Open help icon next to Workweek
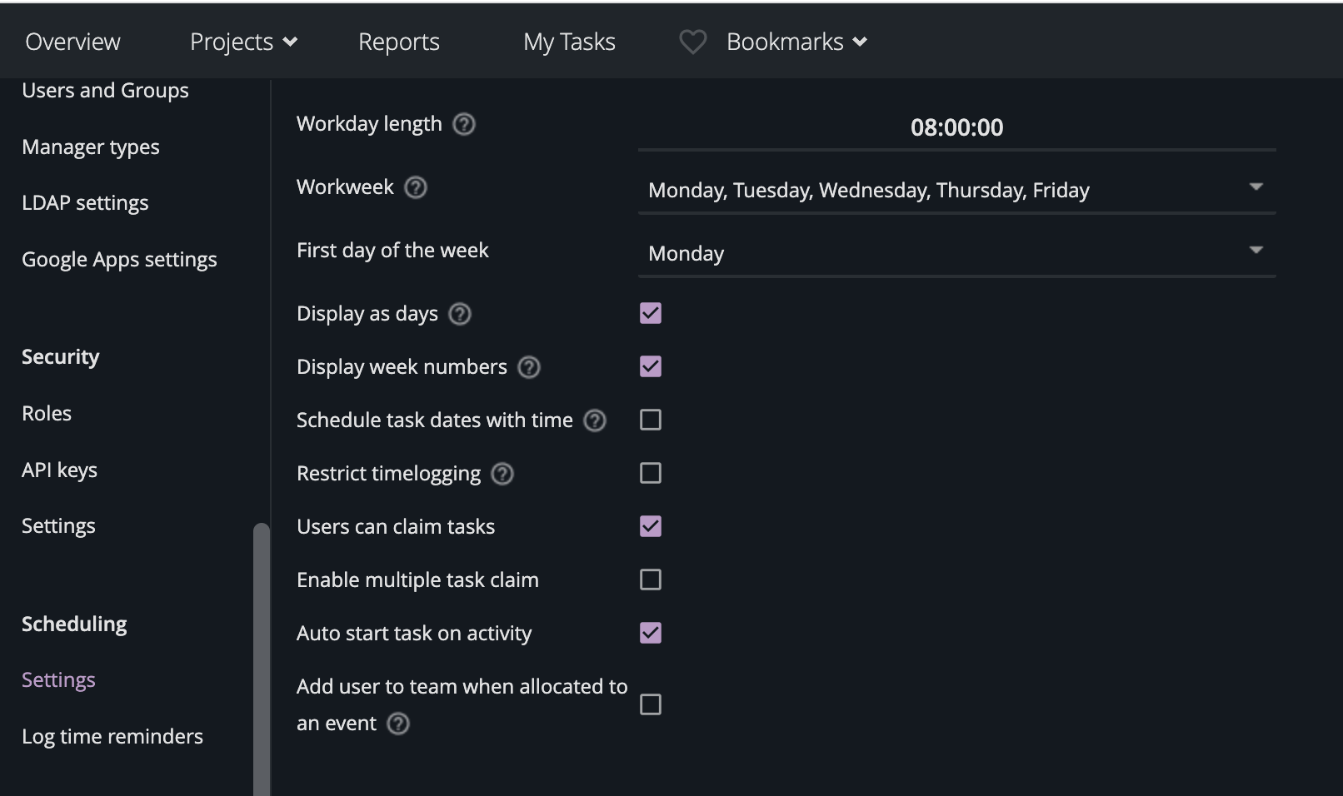The image size is (1343, 796). 416,187
